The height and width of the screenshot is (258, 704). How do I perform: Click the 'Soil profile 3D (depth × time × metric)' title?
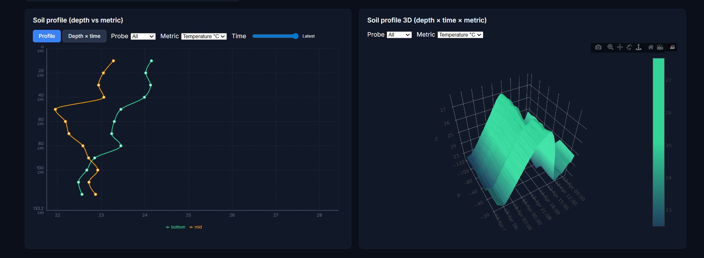pyautogui.click(x=427, y=20)
